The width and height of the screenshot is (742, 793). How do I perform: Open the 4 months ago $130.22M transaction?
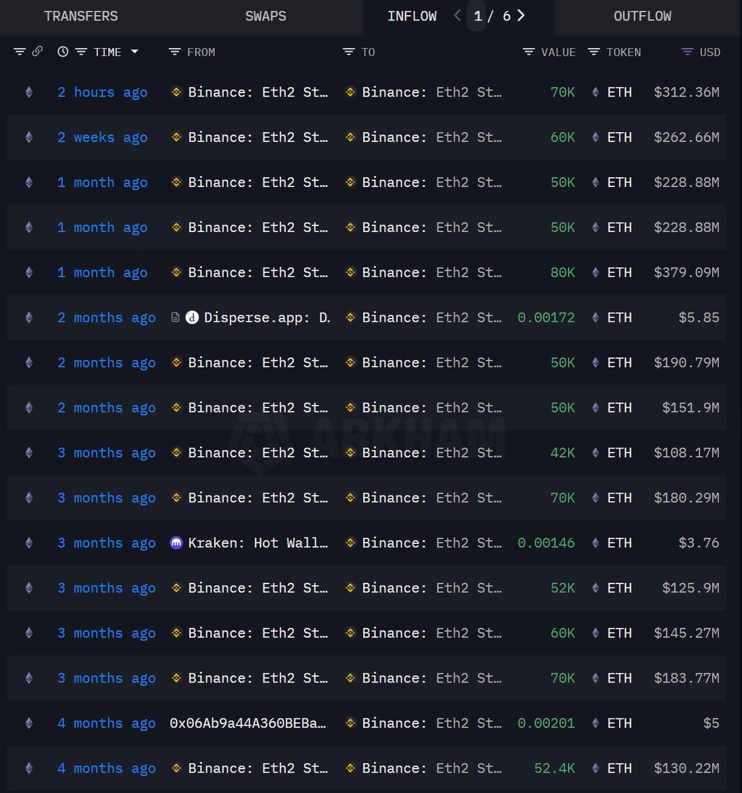pos(106,769)
